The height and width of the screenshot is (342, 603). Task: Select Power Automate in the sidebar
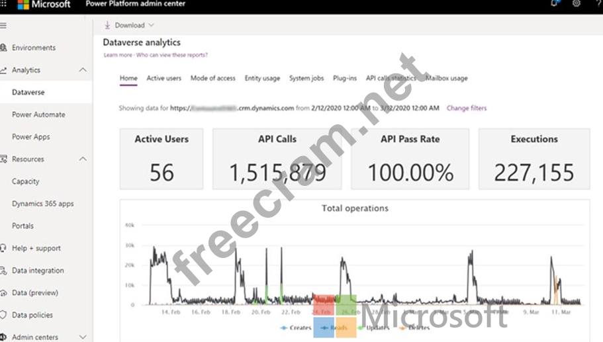pos(38,114)
